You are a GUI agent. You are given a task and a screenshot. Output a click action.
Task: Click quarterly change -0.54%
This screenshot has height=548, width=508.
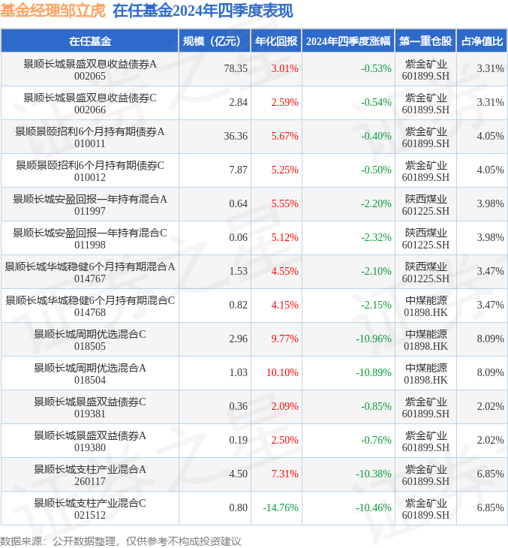(x=376, y=102)
